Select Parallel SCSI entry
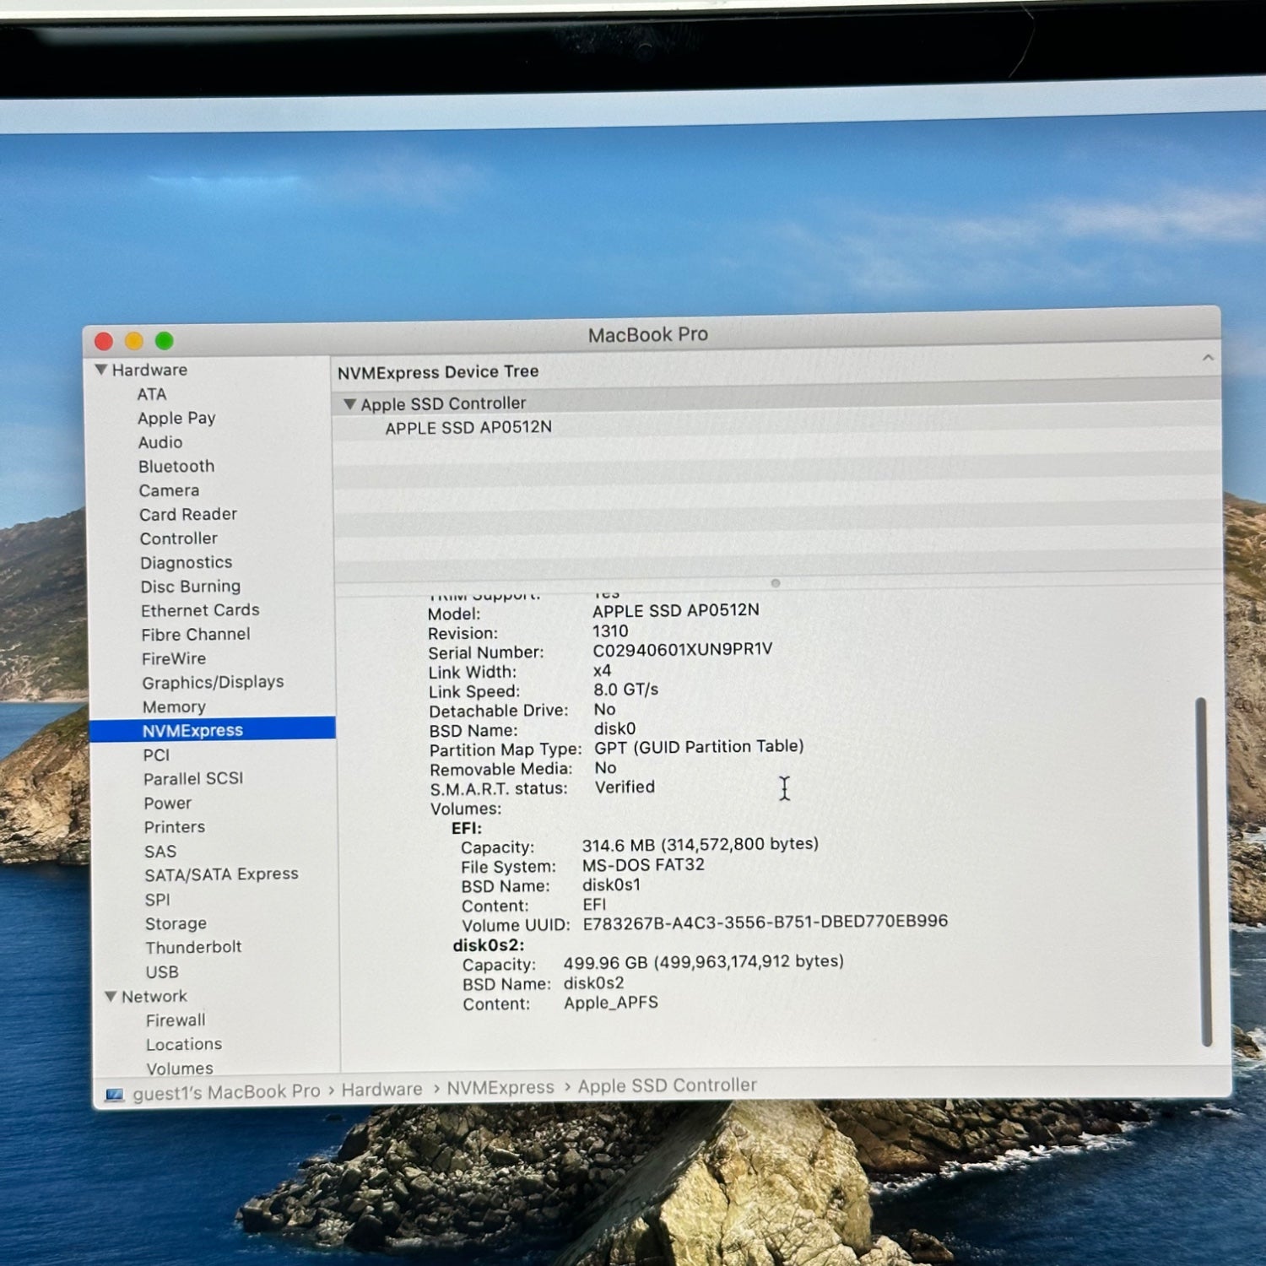1266x1266 pixels. [x=193, y=779]
